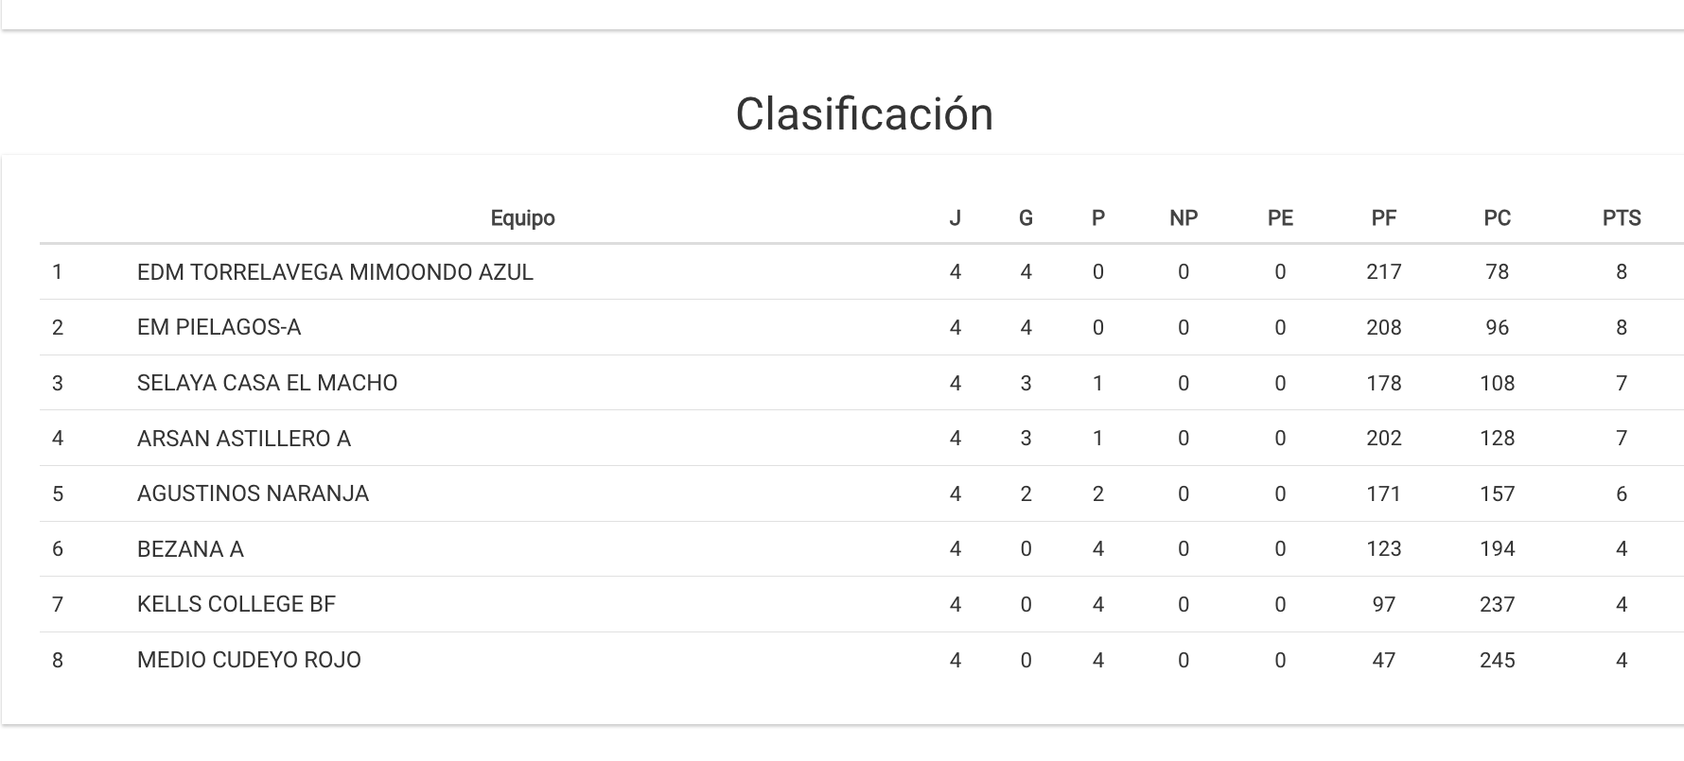Viewport: 1684px width, 761px height.
Task: Select team EDM TORRELAVEGA MIMOONDO AZUL
Action: 335,272
